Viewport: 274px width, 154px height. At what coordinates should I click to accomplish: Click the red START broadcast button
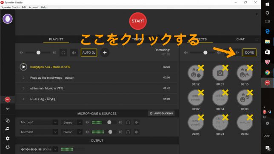click(138, 21)
